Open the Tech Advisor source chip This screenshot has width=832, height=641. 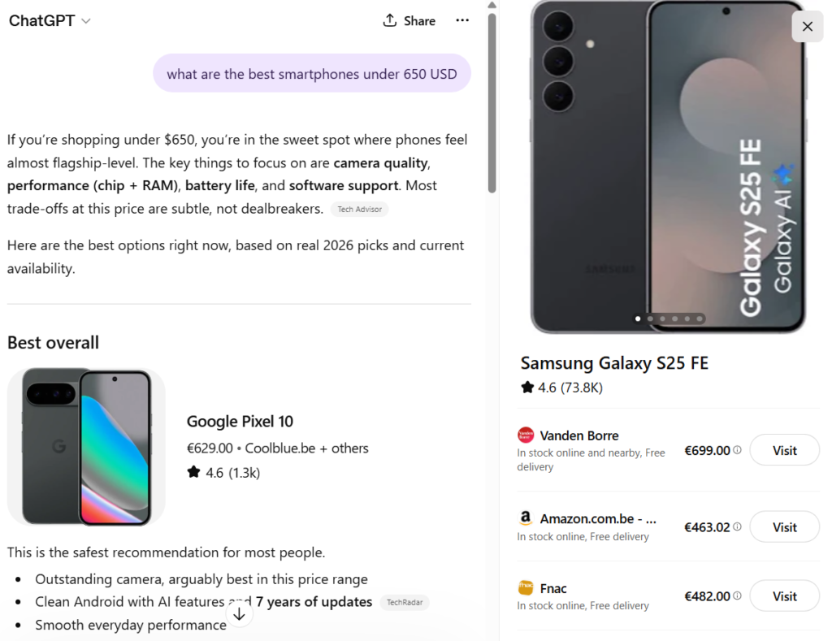pyautogui.click(x=359, y=210)
